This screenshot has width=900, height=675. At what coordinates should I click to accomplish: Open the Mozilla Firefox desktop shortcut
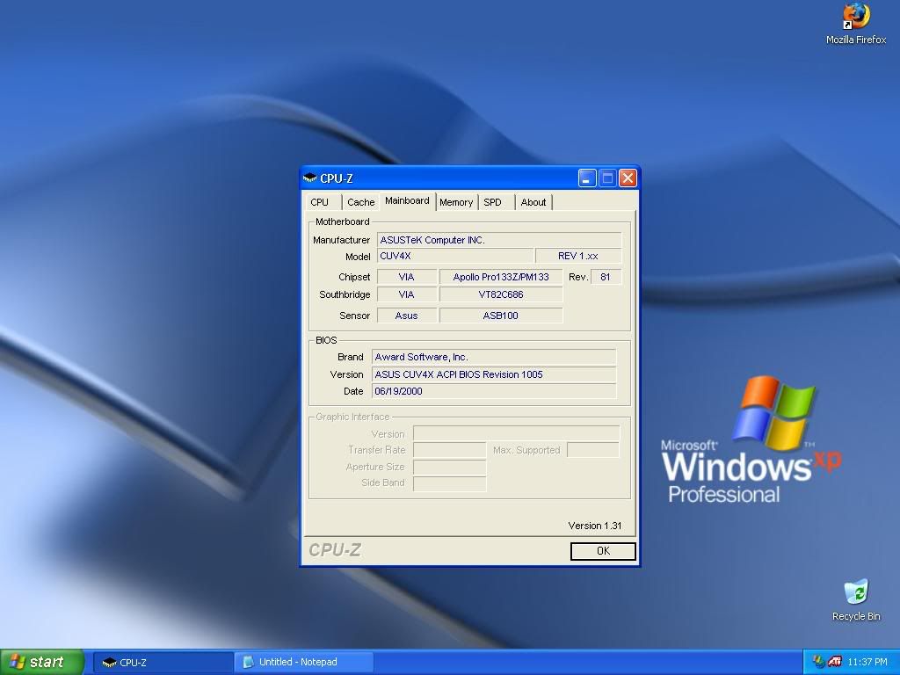click(x=855, y=18)
